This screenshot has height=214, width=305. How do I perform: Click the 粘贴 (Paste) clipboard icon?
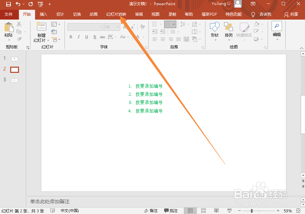pos(9,27)
